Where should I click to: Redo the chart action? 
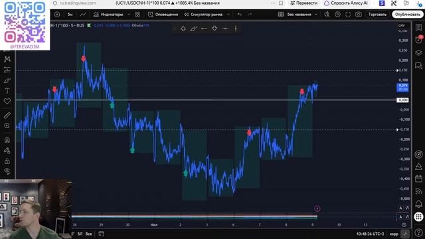tap(250, 15)
